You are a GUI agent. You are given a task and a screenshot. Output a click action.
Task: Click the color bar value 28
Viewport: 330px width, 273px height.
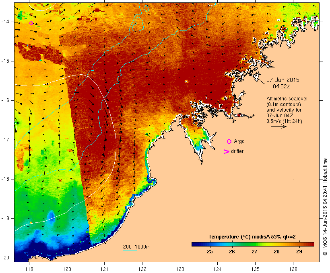tap(277, 252)
